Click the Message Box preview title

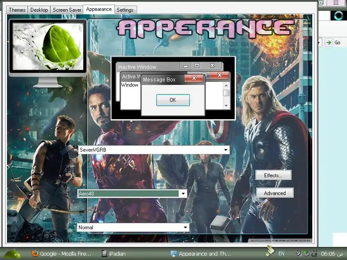click(x=159, y=79)
